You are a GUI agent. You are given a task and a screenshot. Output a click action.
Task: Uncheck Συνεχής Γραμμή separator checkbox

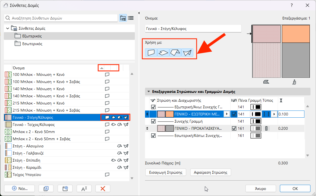click(153, 121)
